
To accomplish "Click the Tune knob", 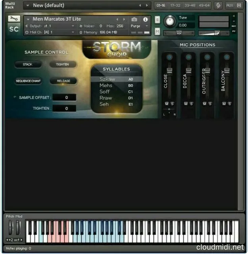I will coord(170,21).
